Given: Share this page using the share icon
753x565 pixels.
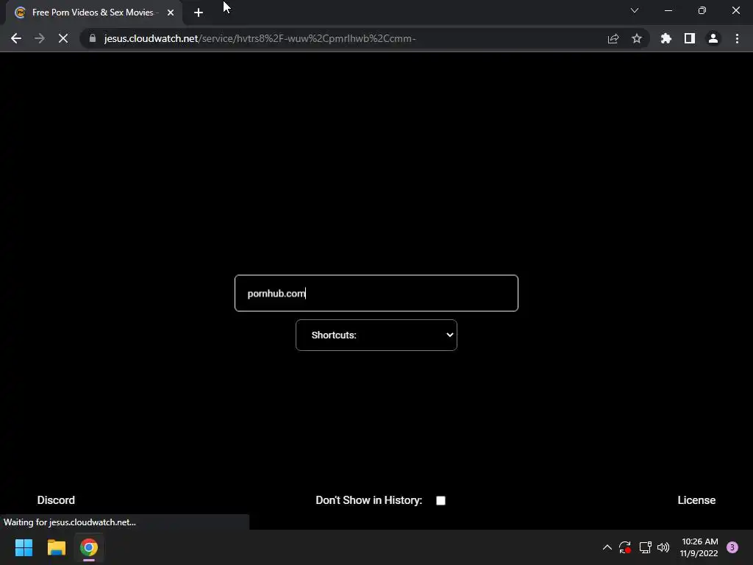Looking at the screenshot, I should click(613, 38).
